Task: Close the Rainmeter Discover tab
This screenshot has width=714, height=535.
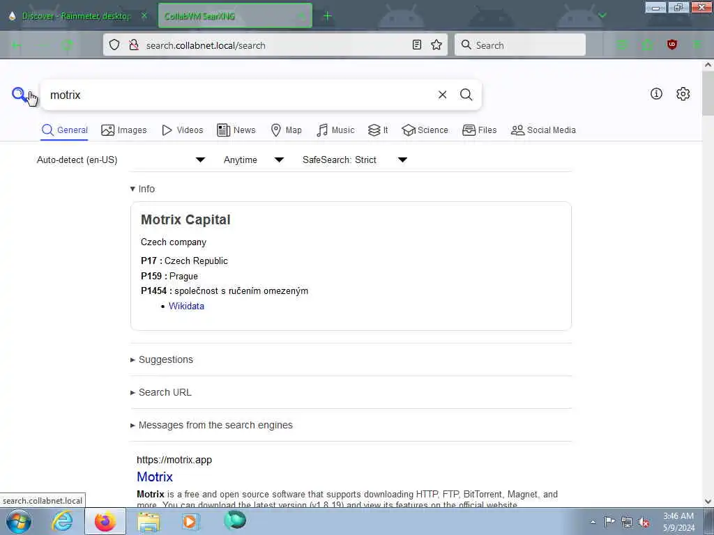Action: [144, 16]
